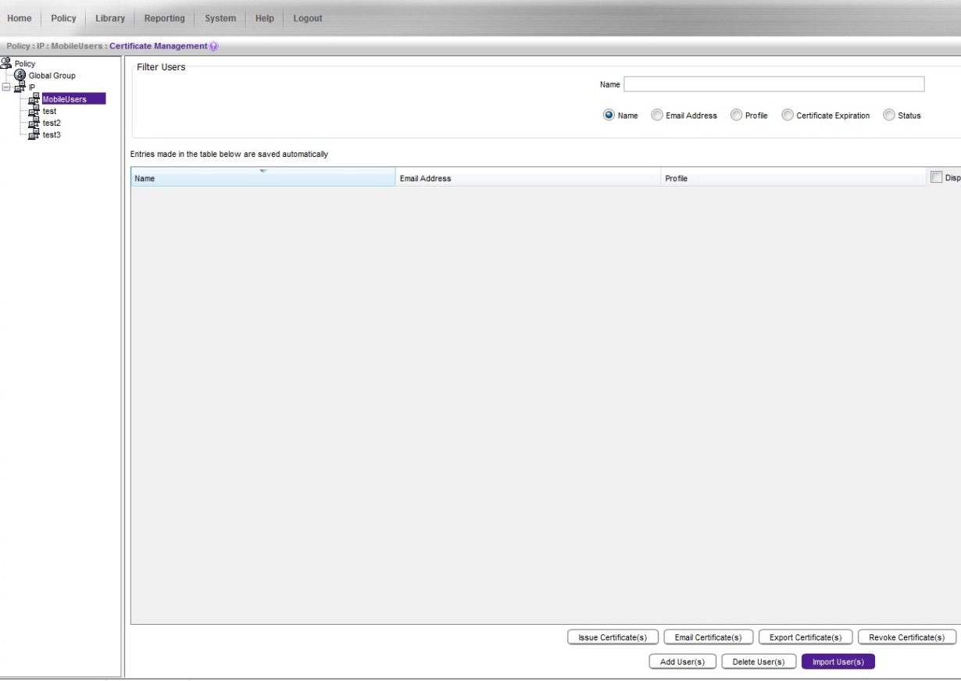
Task: Click the sort arrow in Name column
Action: 263,170
